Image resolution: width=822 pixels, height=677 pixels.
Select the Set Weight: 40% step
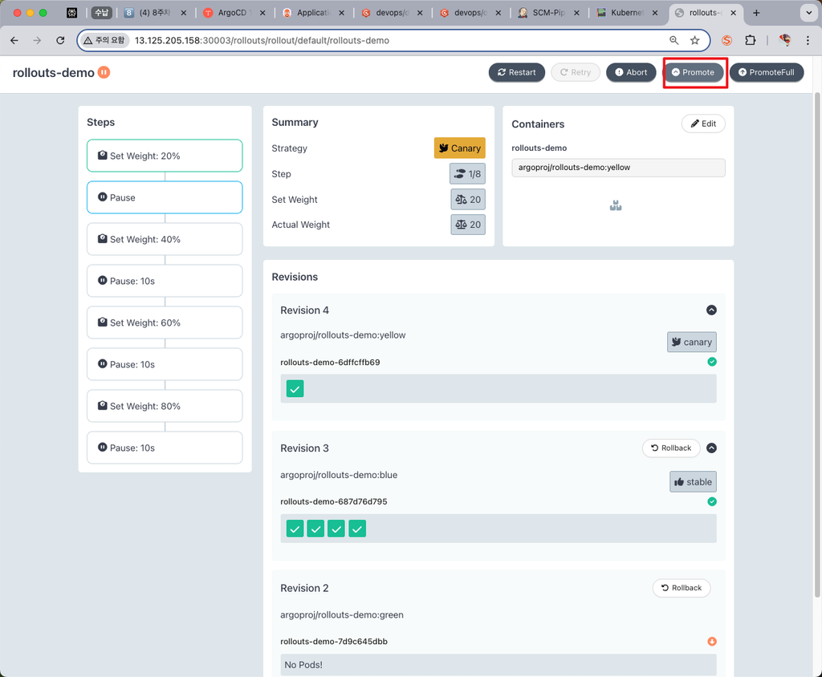tap(165, 239)
